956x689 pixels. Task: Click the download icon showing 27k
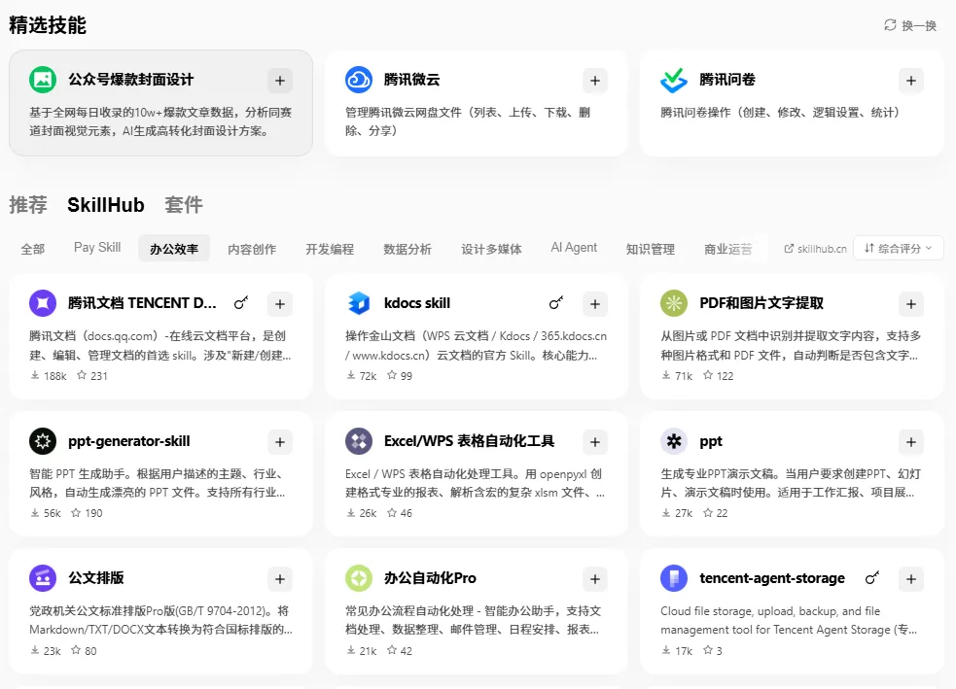[x=666, y=513]
